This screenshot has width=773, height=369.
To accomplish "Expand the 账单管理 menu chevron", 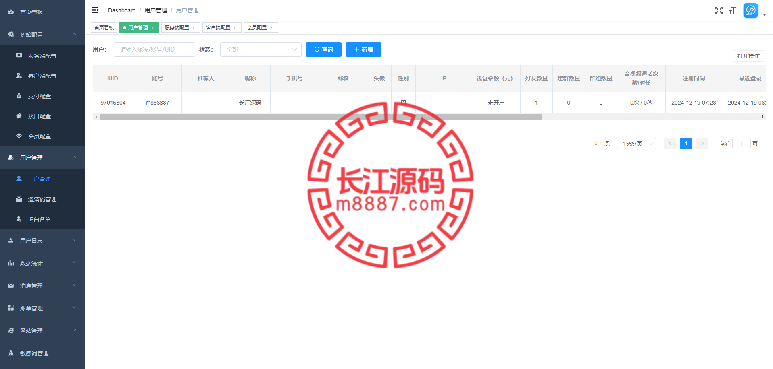I will [x=74, y=308].
